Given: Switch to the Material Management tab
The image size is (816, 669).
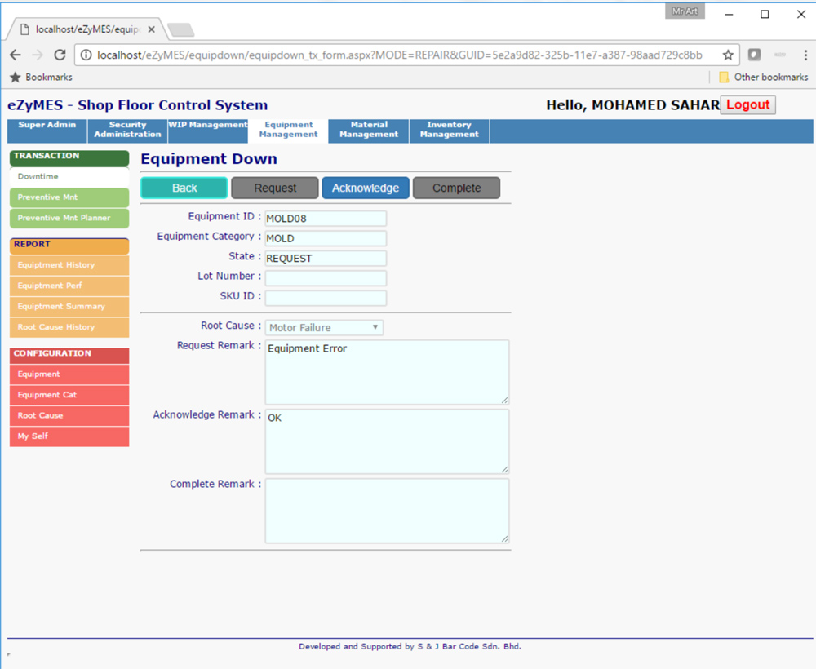Looking at the screenshot, I should point(369,131).
